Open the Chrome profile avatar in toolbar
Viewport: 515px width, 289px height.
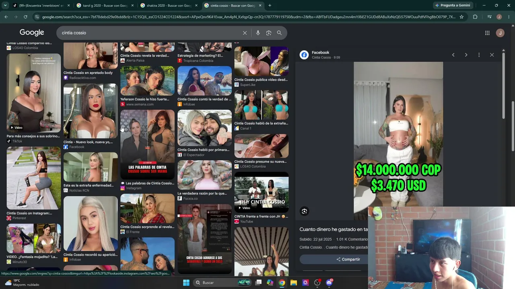pyautogui.click(x=499, y=17)
